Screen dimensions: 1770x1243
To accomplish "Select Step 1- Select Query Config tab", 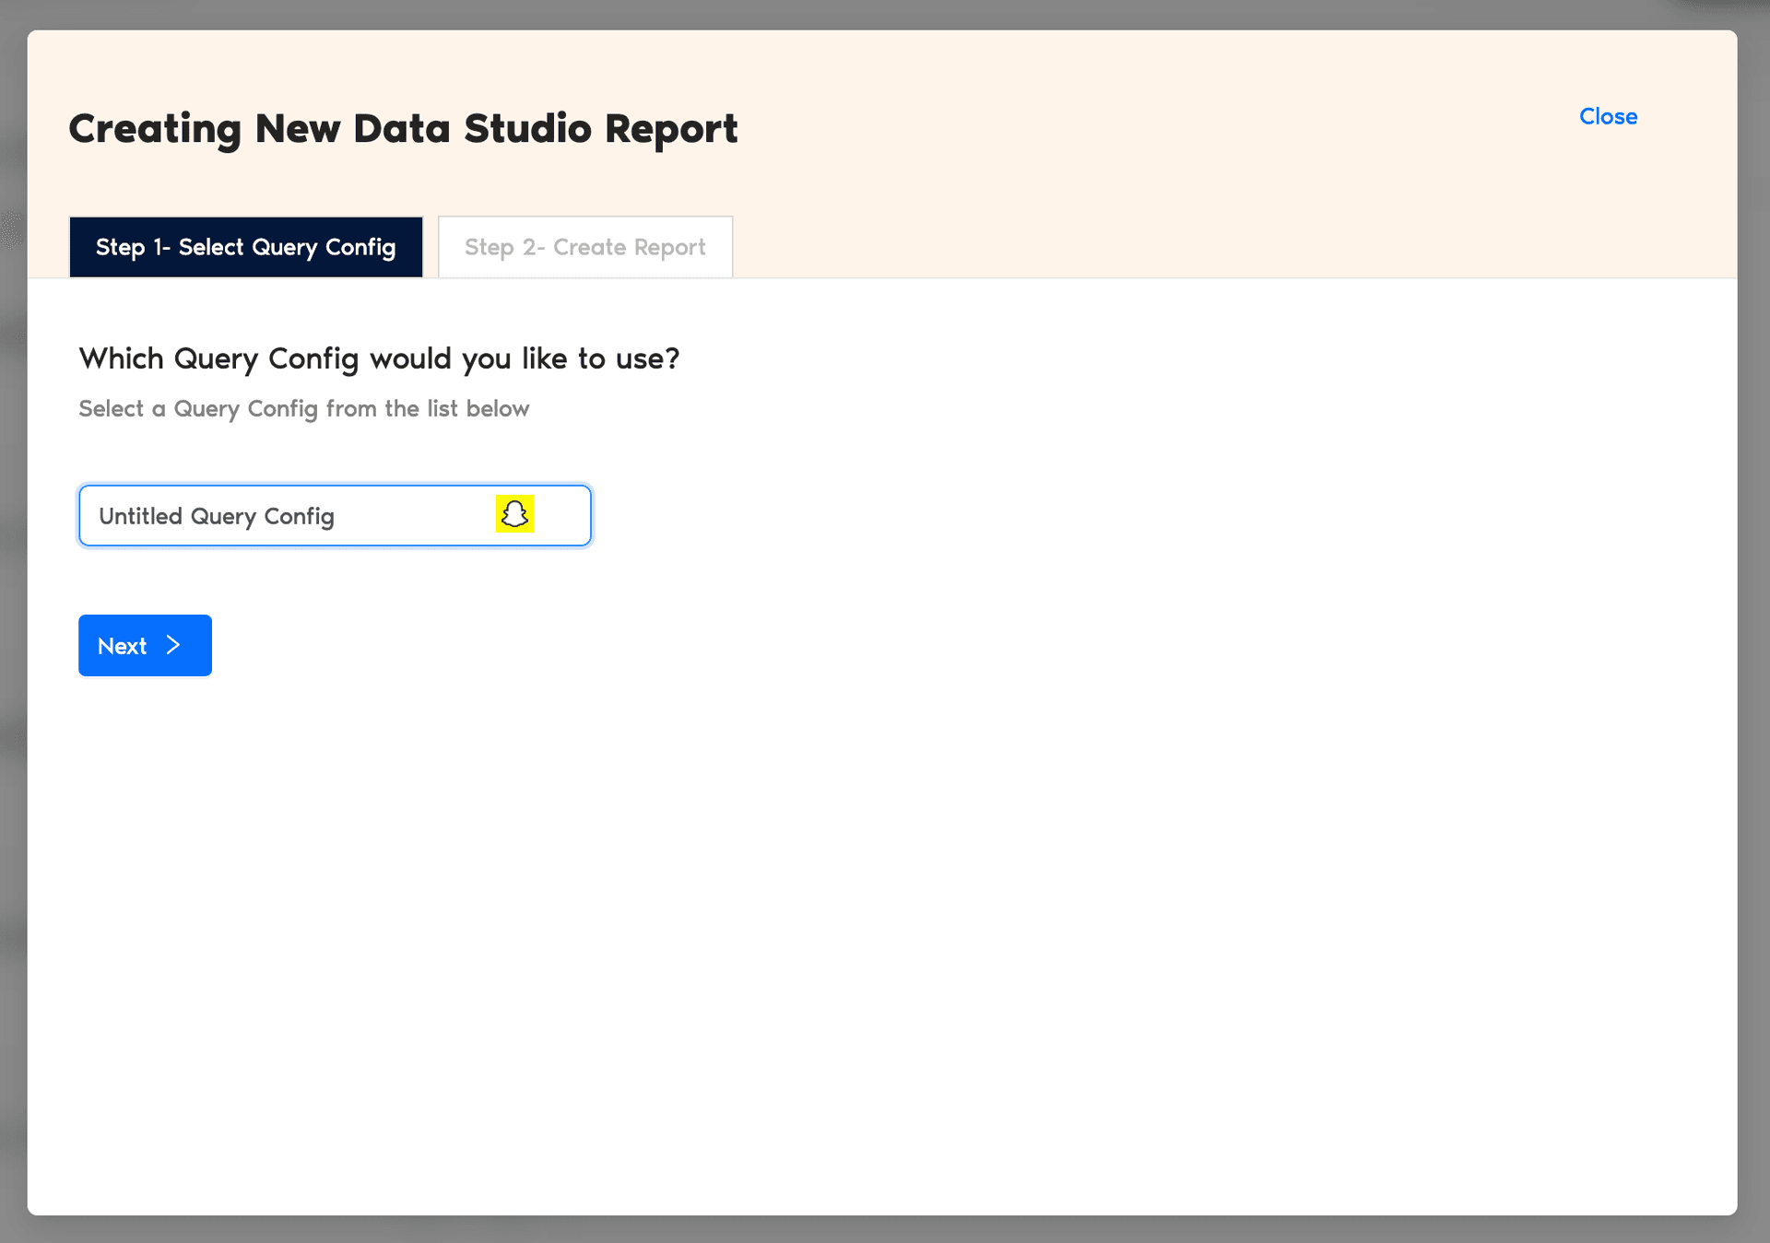I will (x=246, y=247).
